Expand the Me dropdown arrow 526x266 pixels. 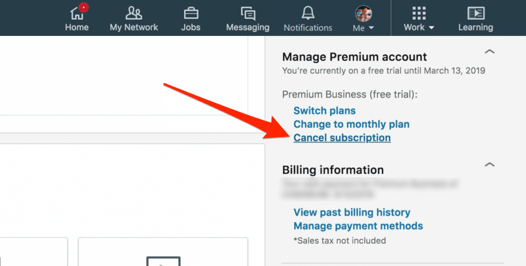[371, 28]
